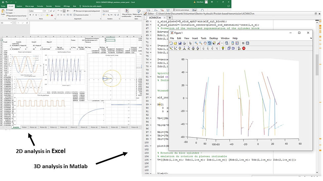The height and width of the screenshot is (181, 323).
Task: Switch to the Formules ribbon tab
Action: pos(40,6)
